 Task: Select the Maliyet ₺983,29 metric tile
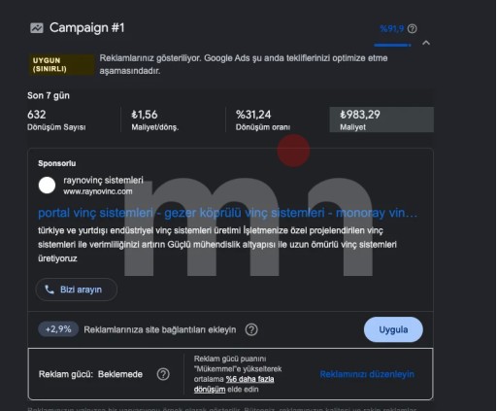381,120
